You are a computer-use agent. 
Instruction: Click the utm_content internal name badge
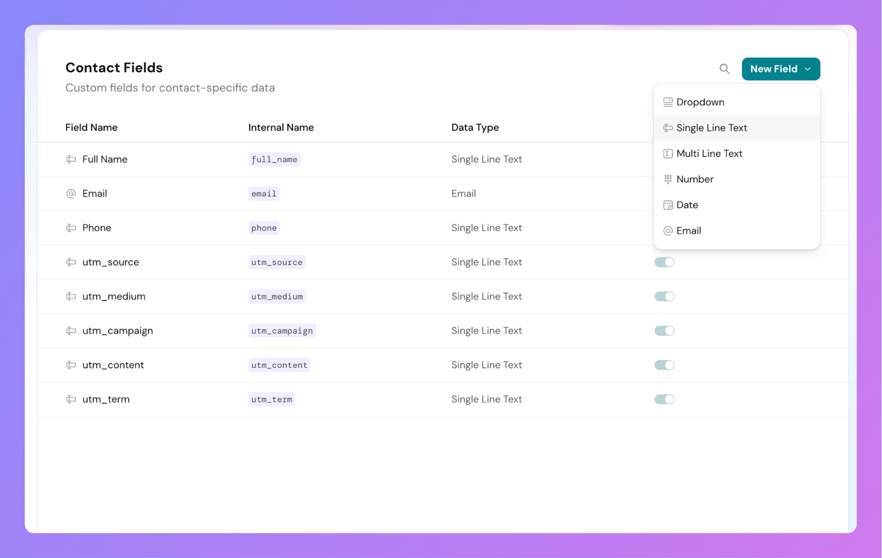pyautogui.click(x=279, y=365)
